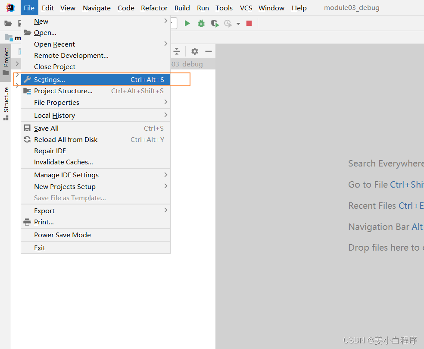This screenshot has height=349, width=424.
Task: Expand the Export submenu arrow
Action: pos(166,210)
